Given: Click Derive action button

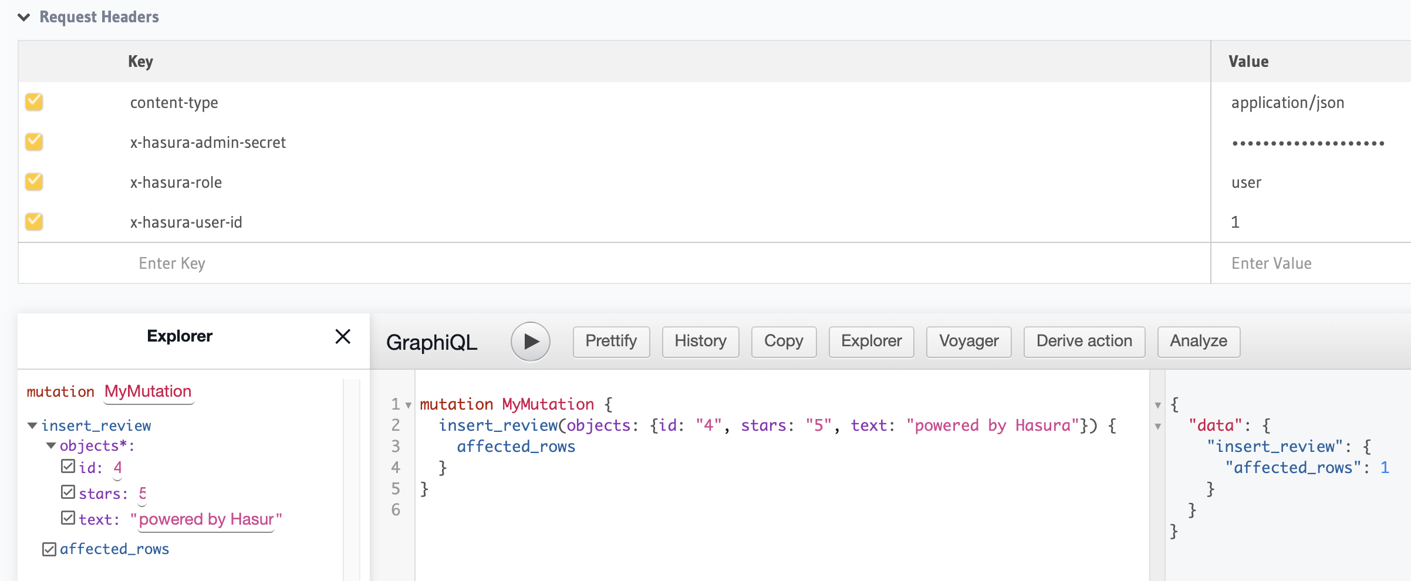Looking at the screenshot, I should click(1084, 342).
